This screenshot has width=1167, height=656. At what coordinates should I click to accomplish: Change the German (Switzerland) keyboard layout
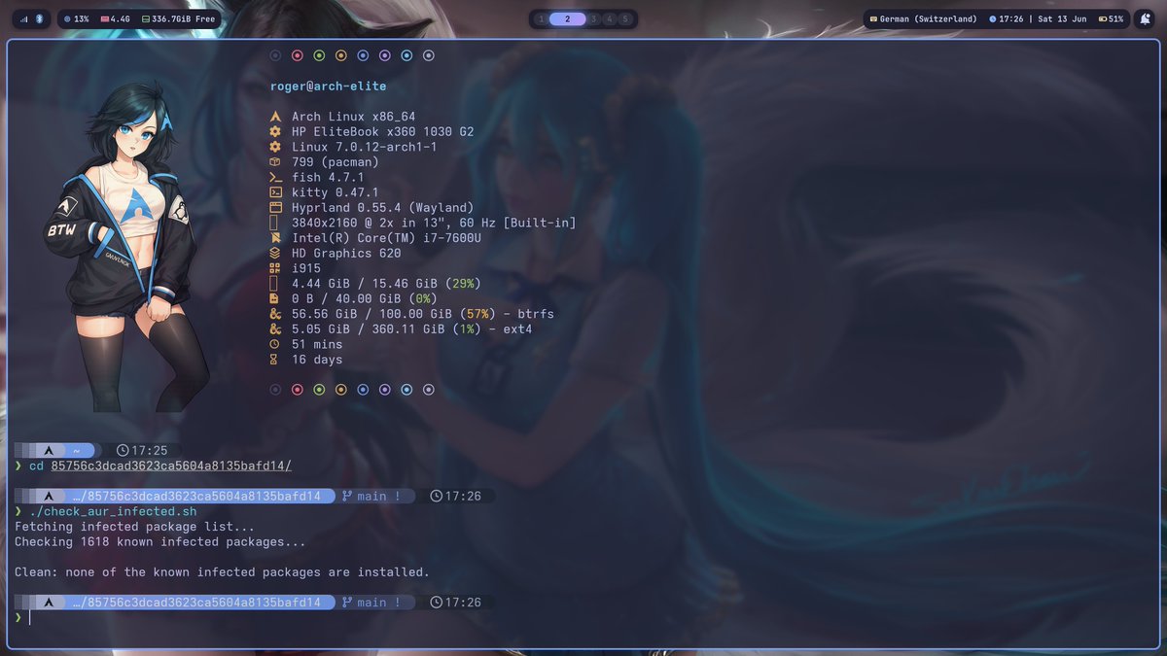coord(924,18)
